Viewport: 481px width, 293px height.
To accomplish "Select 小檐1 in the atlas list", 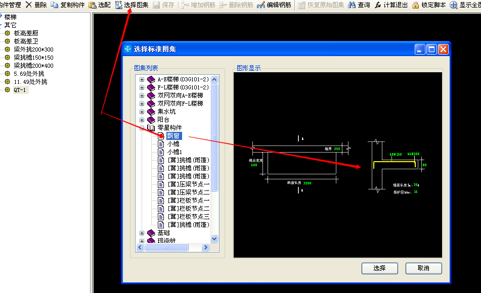I will (174, 152).
